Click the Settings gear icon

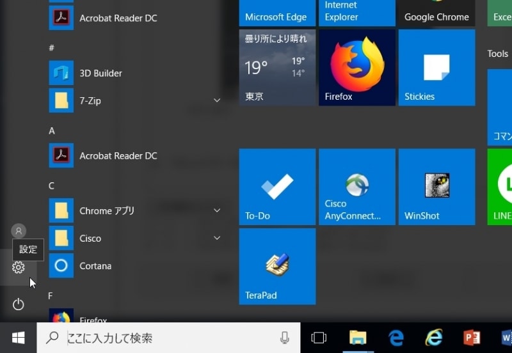(x=19, y=267)
